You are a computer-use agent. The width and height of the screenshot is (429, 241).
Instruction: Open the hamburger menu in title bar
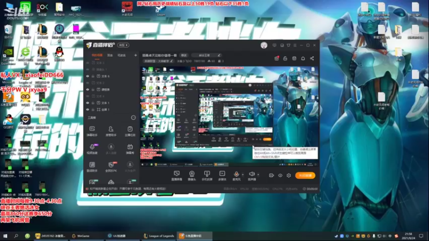[x=295, y=46]
